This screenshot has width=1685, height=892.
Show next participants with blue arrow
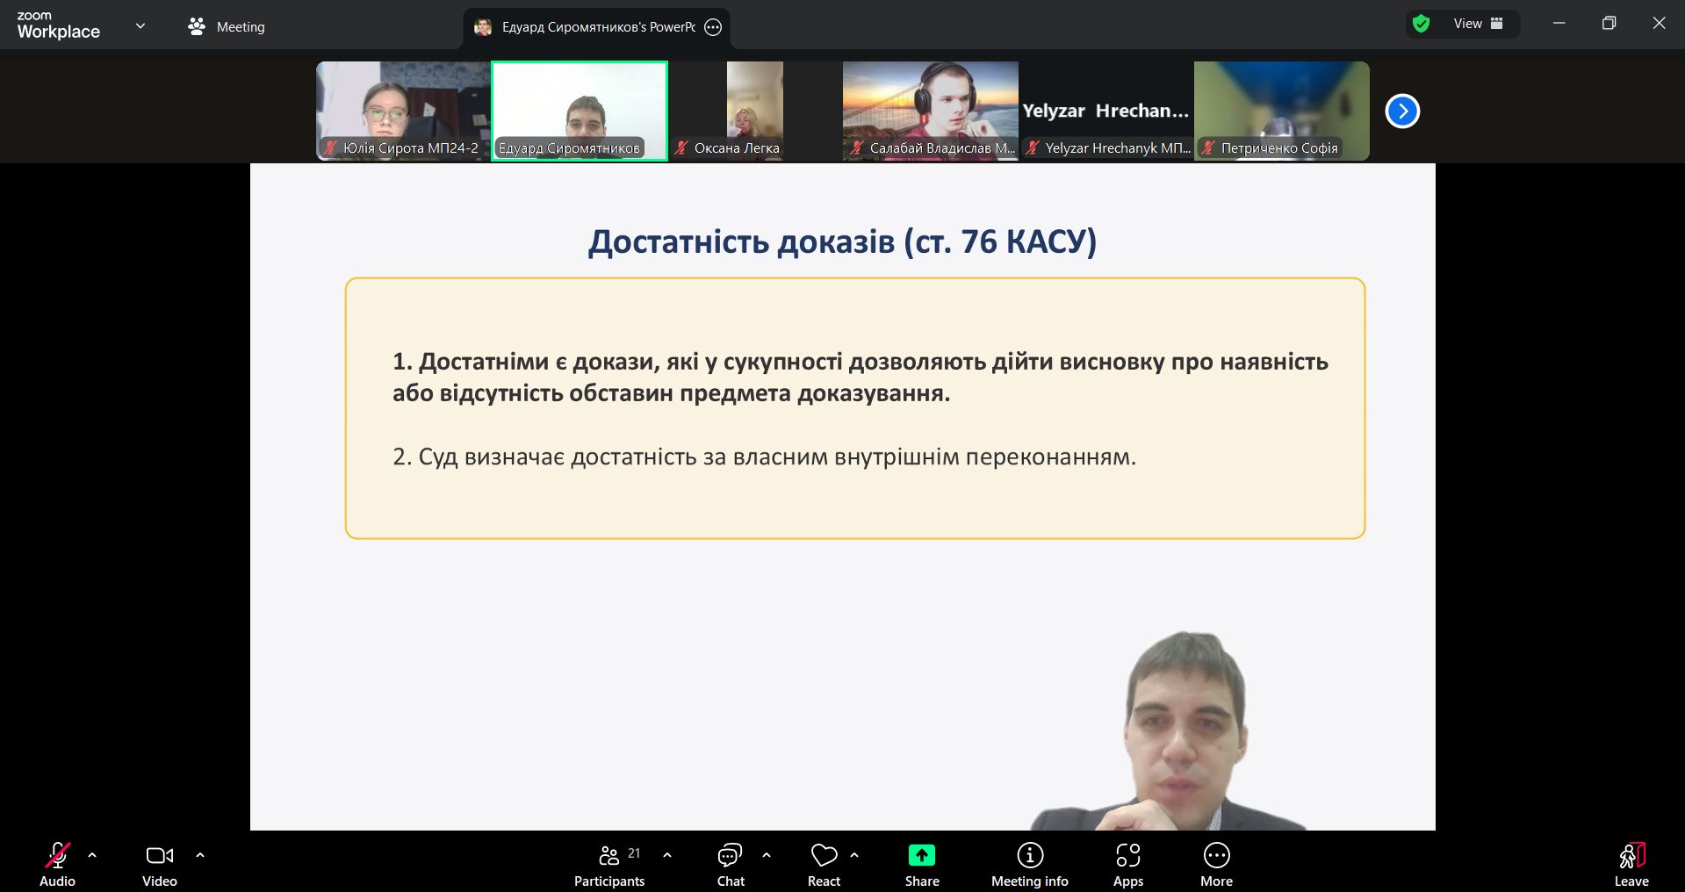click(1402, 111)
